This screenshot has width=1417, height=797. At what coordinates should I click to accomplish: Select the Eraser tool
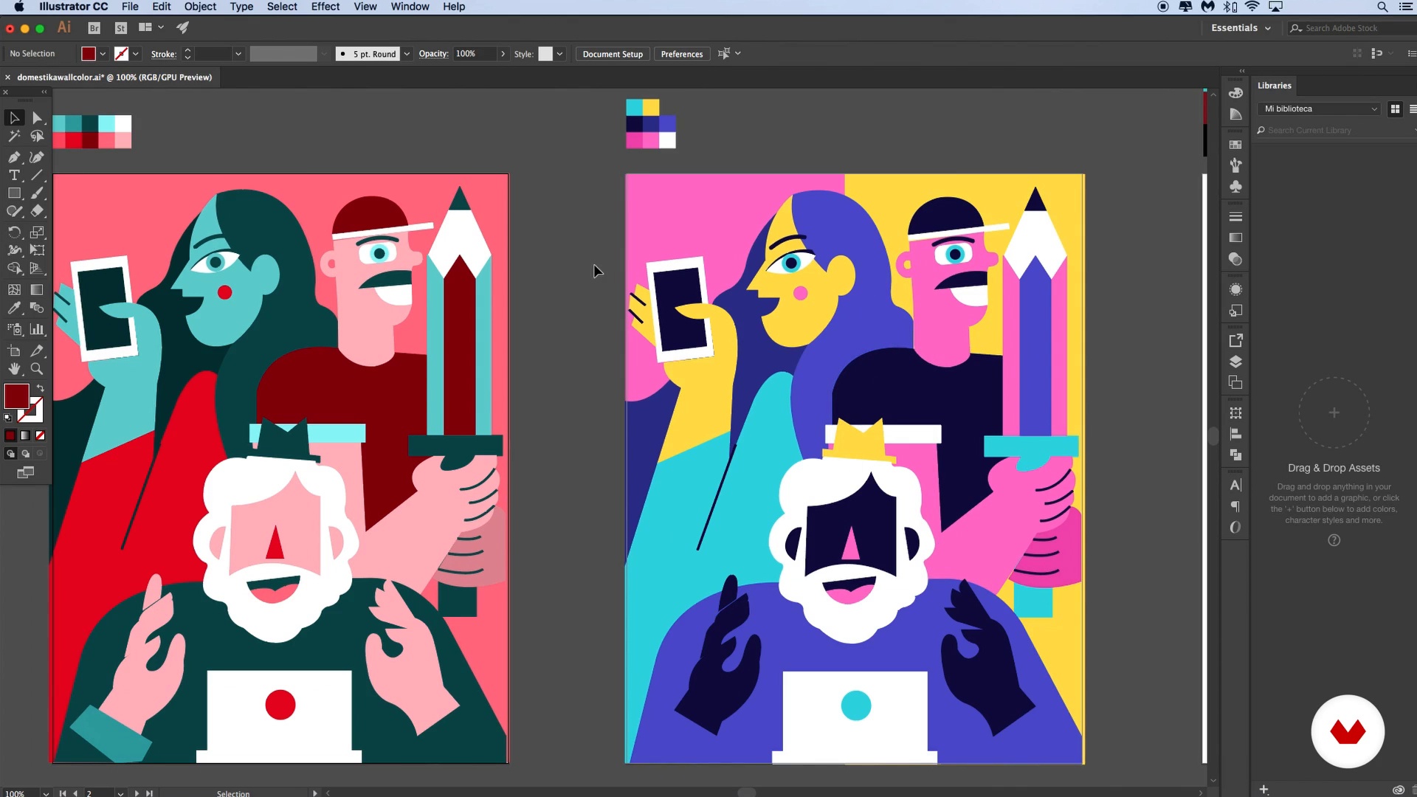click(x=37, y=211)
